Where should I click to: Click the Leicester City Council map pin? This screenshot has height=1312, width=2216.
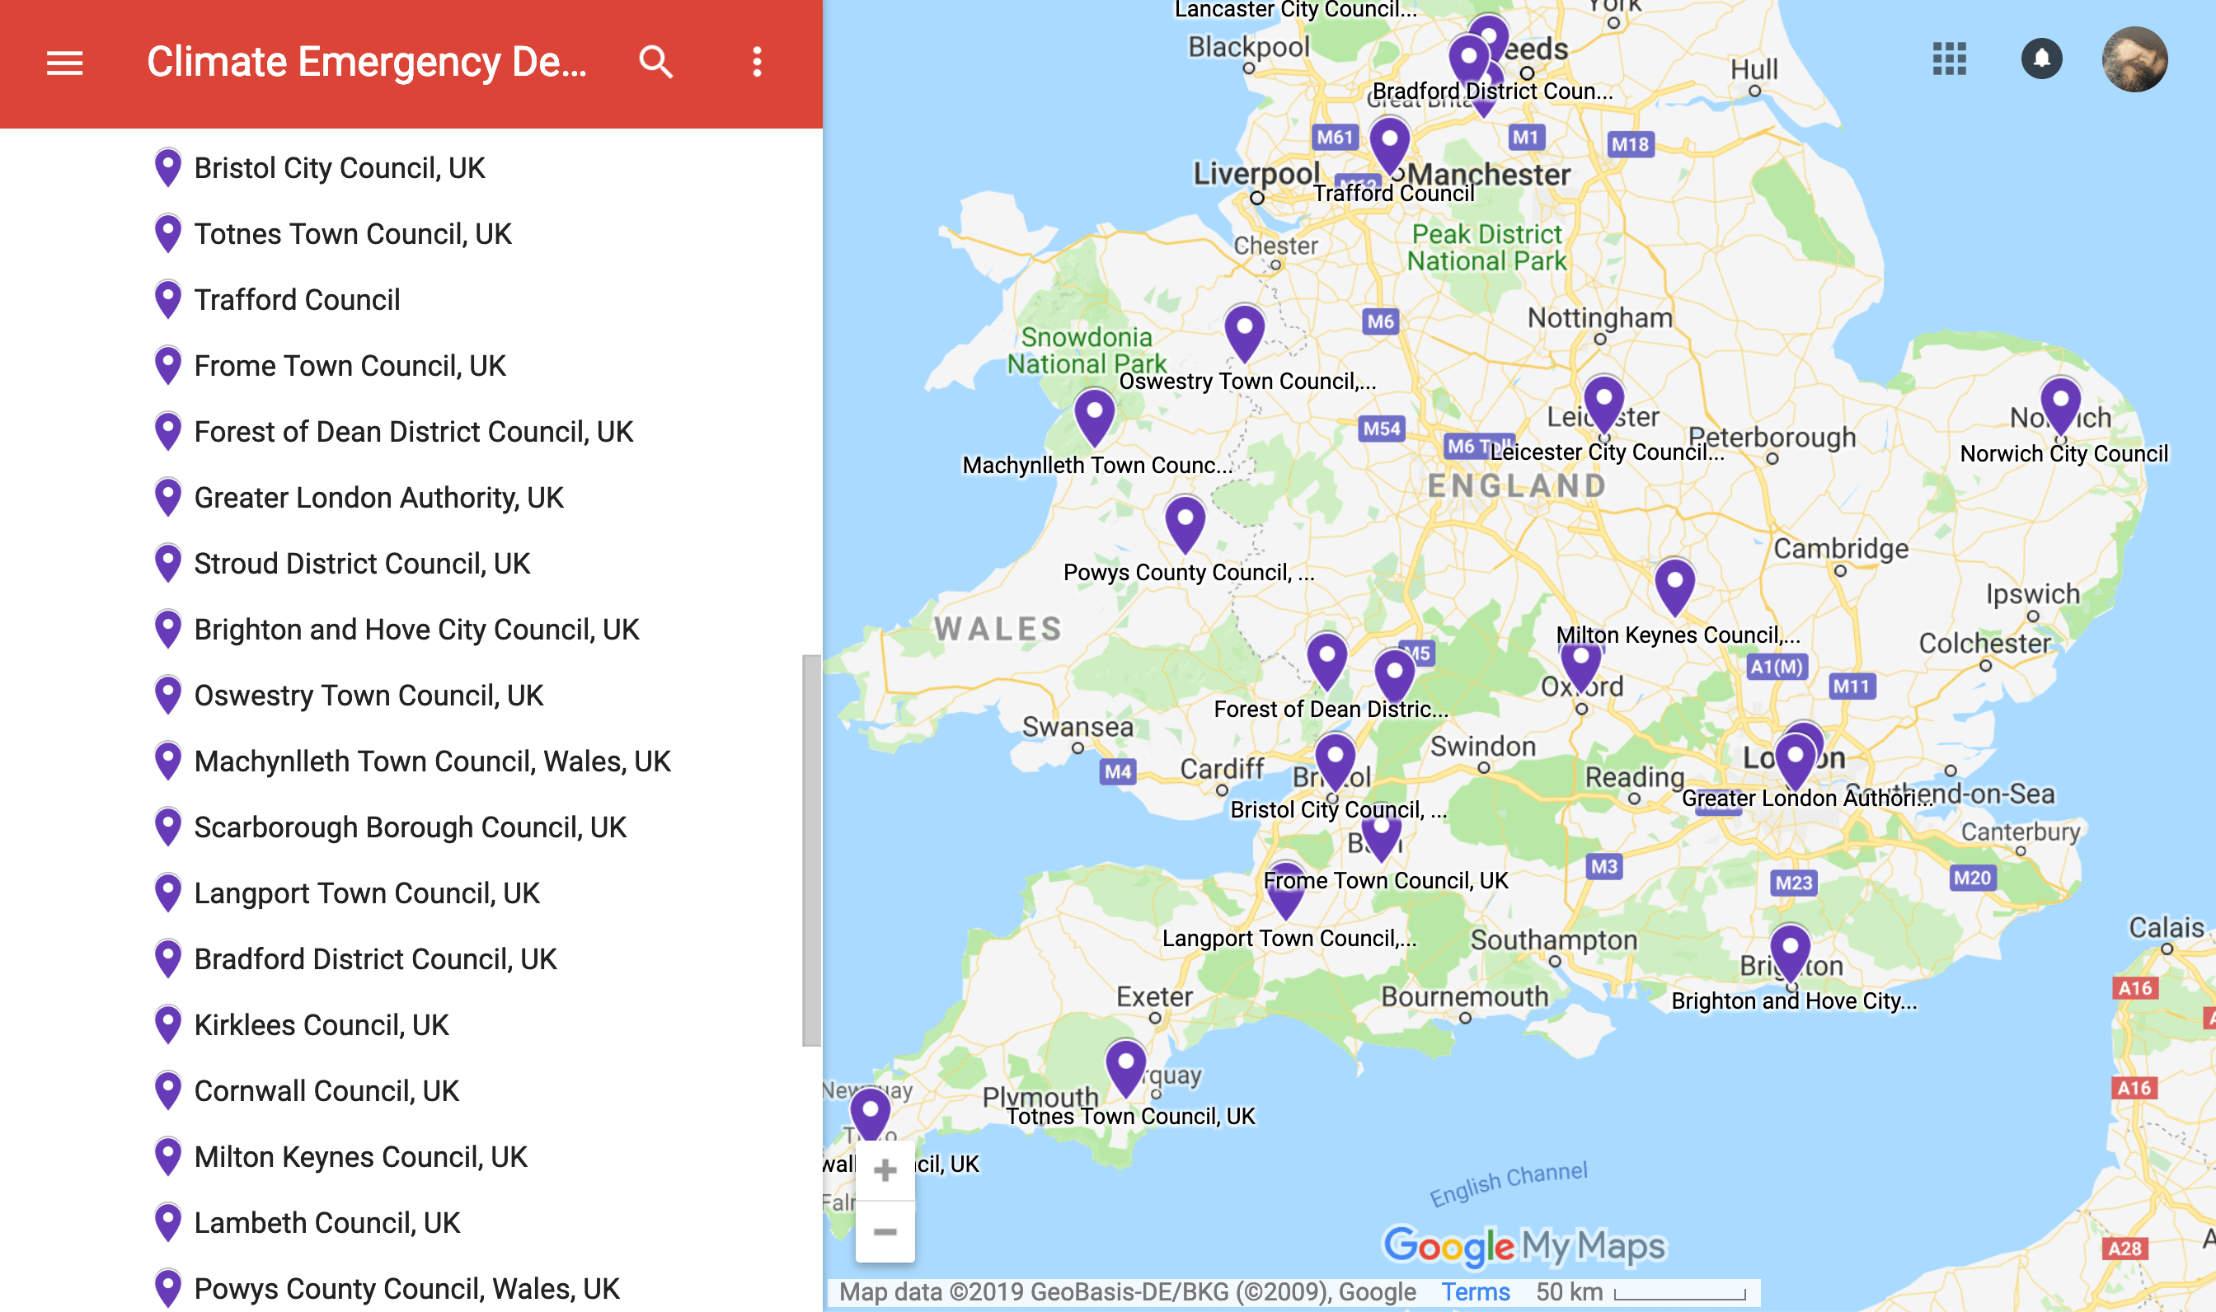click(x=1603, y=404)
